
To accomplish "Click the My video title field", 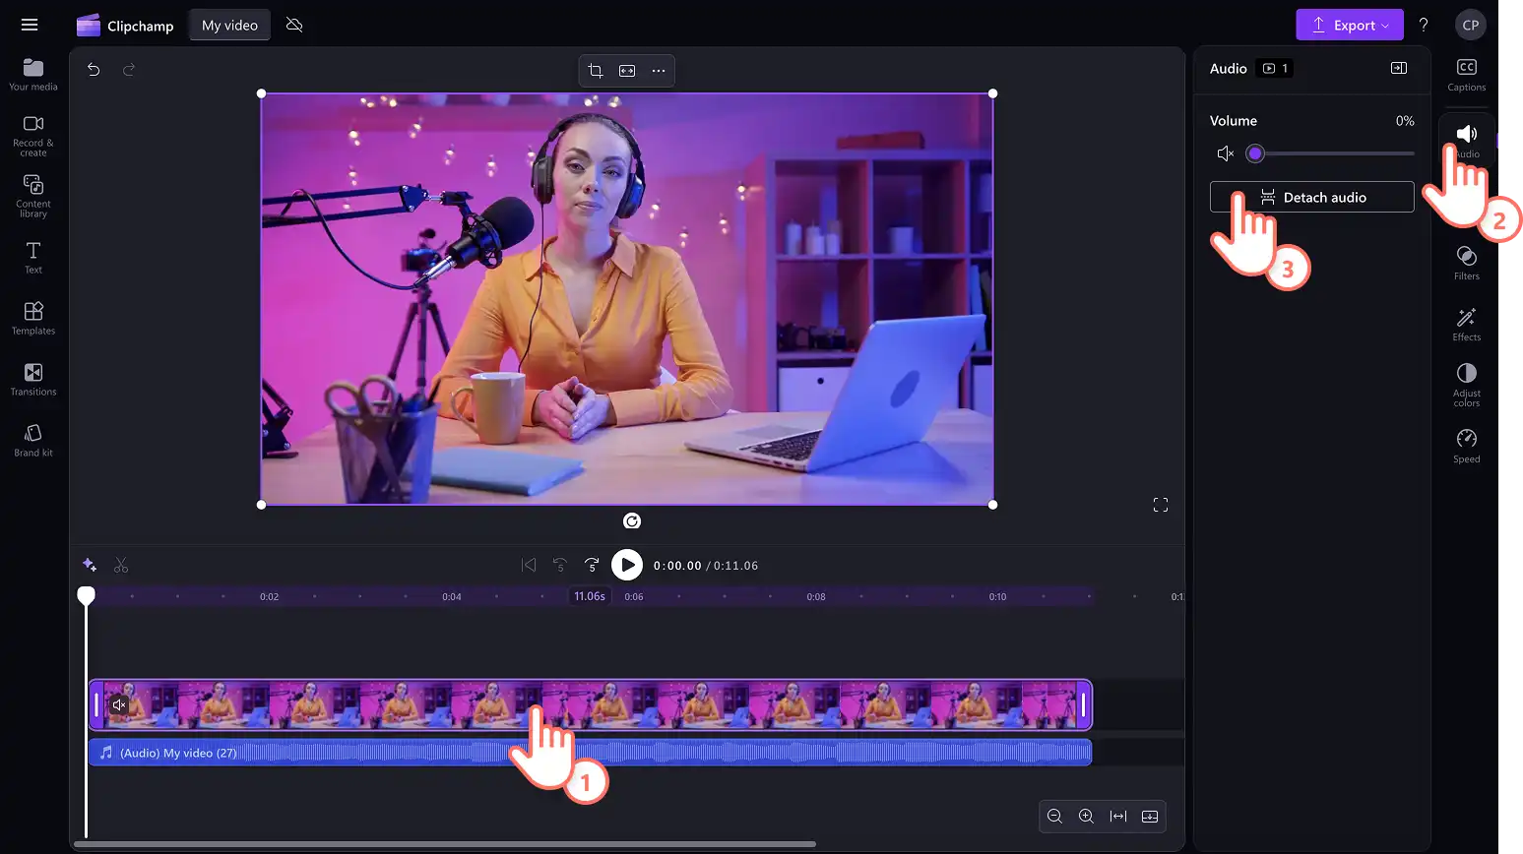I will (229, 26).
